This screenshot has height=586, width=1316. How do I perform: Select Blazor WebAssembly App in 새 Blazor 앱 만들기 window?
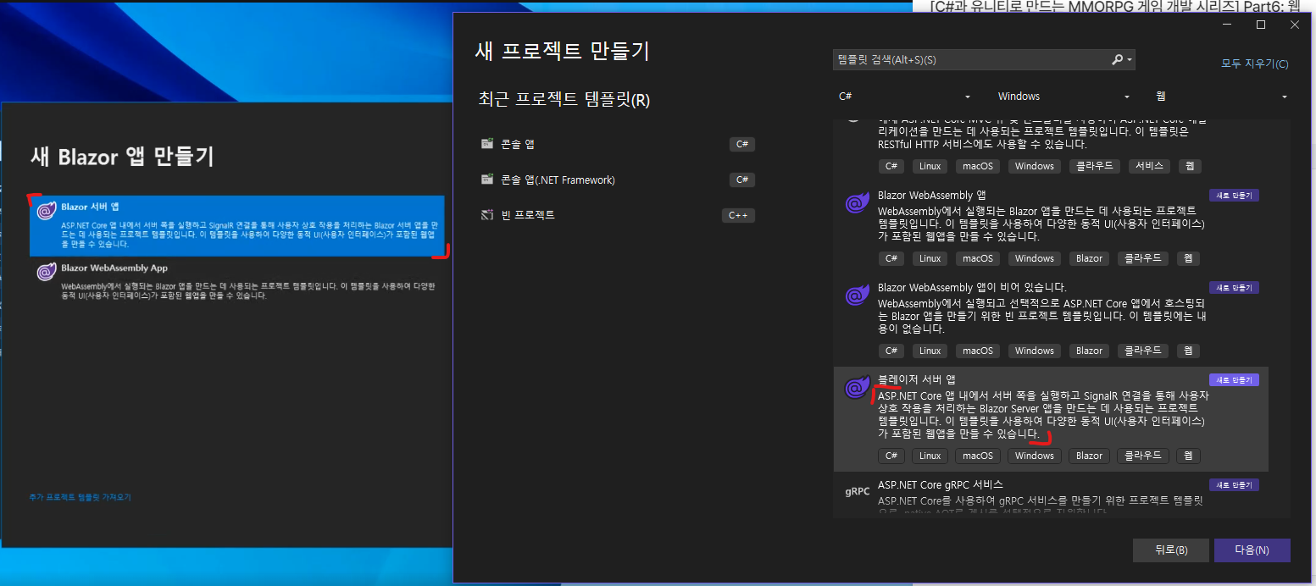click(x=236, y=284)
